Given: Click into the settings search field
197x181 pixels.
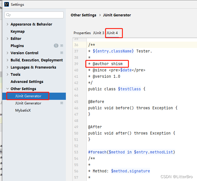Looking at the screenshot, I should (34, 15).
